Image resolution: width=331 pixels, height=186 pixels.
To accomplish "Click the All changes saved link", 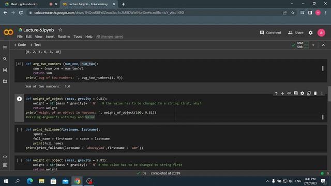I will click(x=110, y=37).
